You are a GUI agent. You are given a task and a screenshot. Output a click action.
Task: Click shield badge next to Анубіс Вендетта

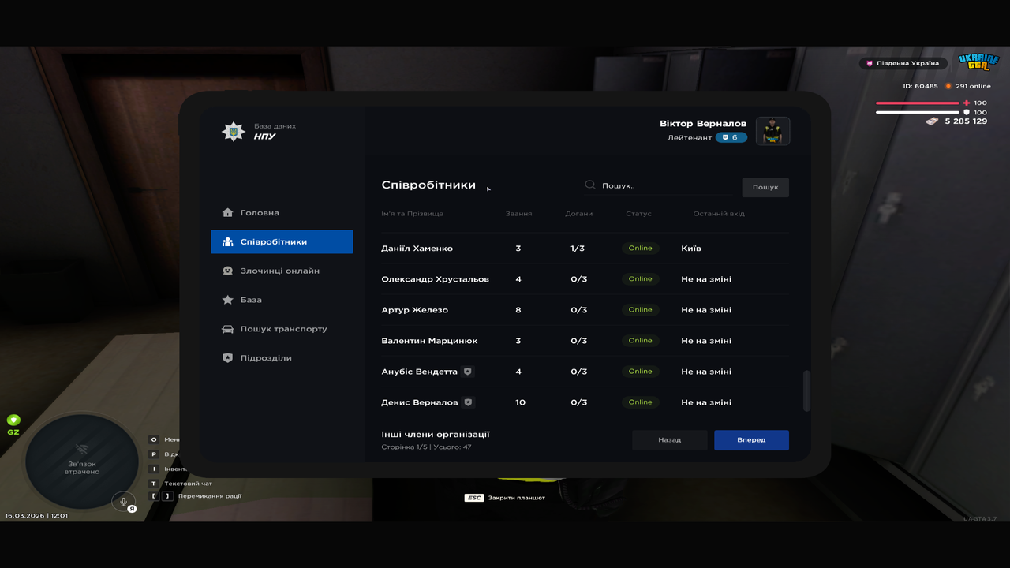pos(468,372)
